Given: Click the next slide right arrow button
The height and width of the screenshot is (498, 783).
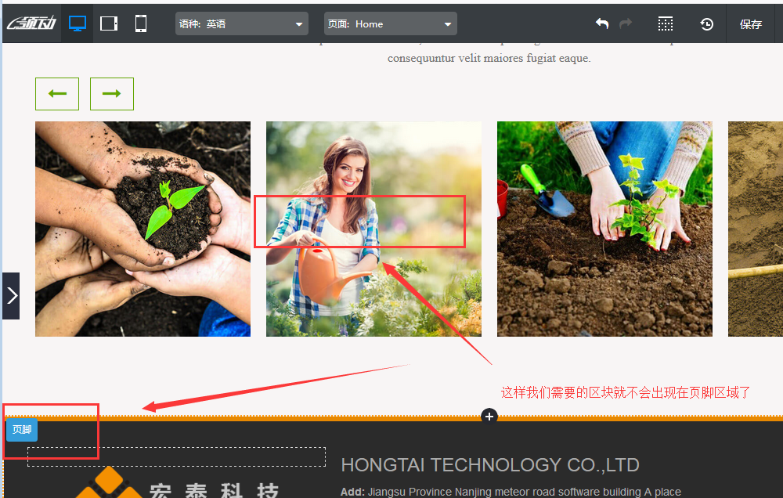Looking at the screenshot, I should click(x=112, y=94).
